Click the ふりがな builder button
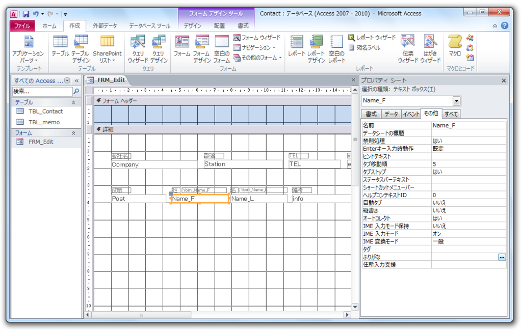Screen dimensions: 522x330 coord(502,257)
